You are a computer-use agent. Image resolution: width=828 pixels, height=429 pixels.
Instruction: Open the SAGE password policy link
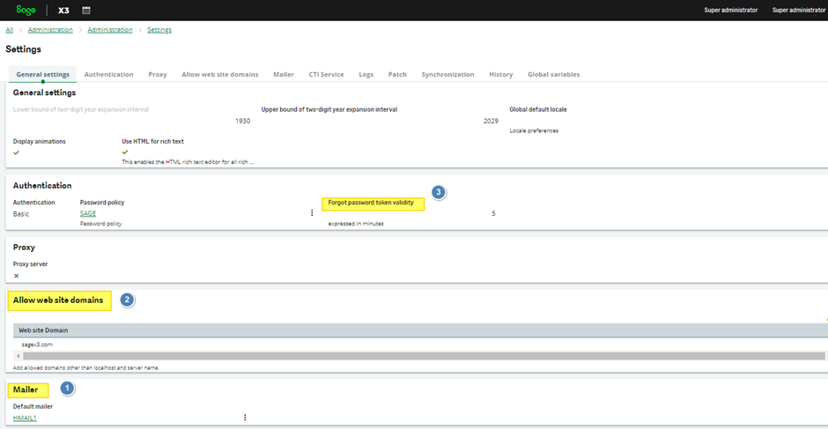point(88,213)
